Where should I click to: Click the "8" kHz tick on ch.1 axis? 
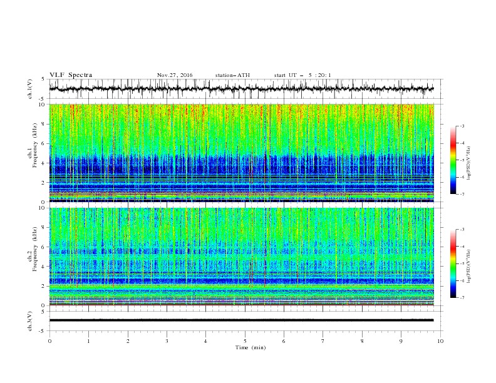tap(43, 124)
